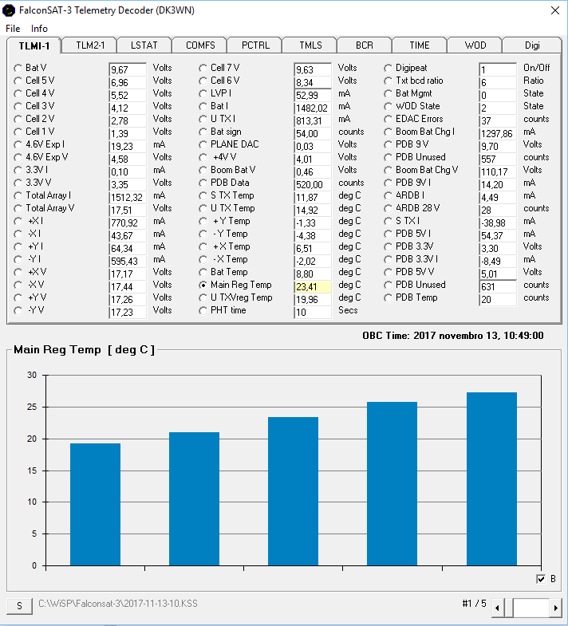Select the Bat I radio button

click(203, 107)
